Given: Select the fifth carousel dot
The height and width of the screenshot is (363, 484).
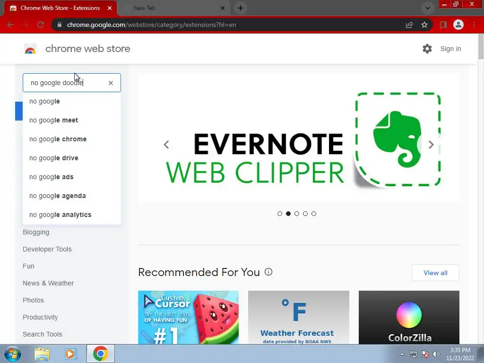Looking at the screenshot, I should coord(314,214).
